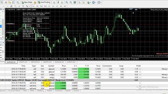Screen dimensions: 168x94
Task: Open the Market Watch window icon
Action: (2, 2)
